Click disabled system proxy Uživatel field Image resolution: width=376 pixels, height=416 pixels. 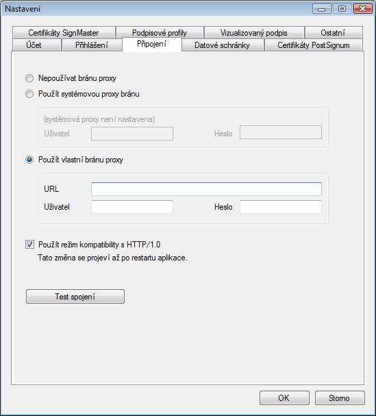tap(132, 134)
